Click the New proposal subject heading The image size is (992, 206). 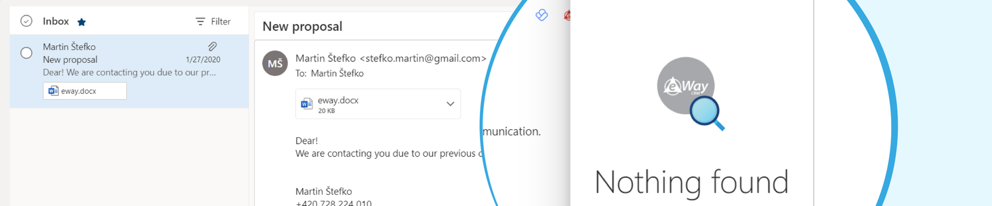(x=302, y=26)
